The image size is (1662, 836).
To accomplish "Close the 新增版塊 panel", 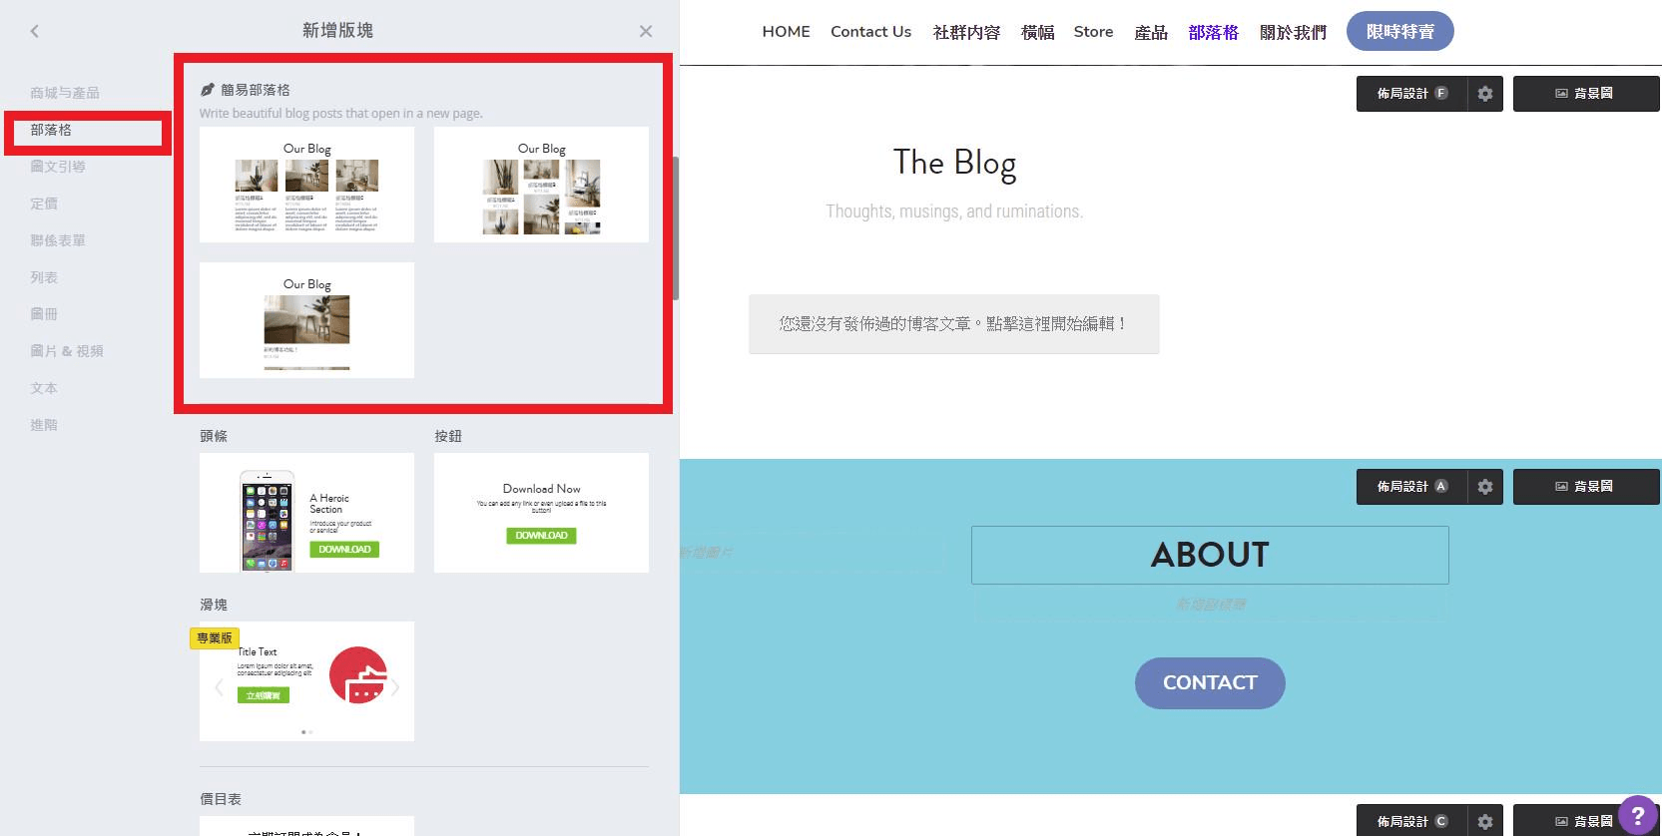I will tap(646, 31).
